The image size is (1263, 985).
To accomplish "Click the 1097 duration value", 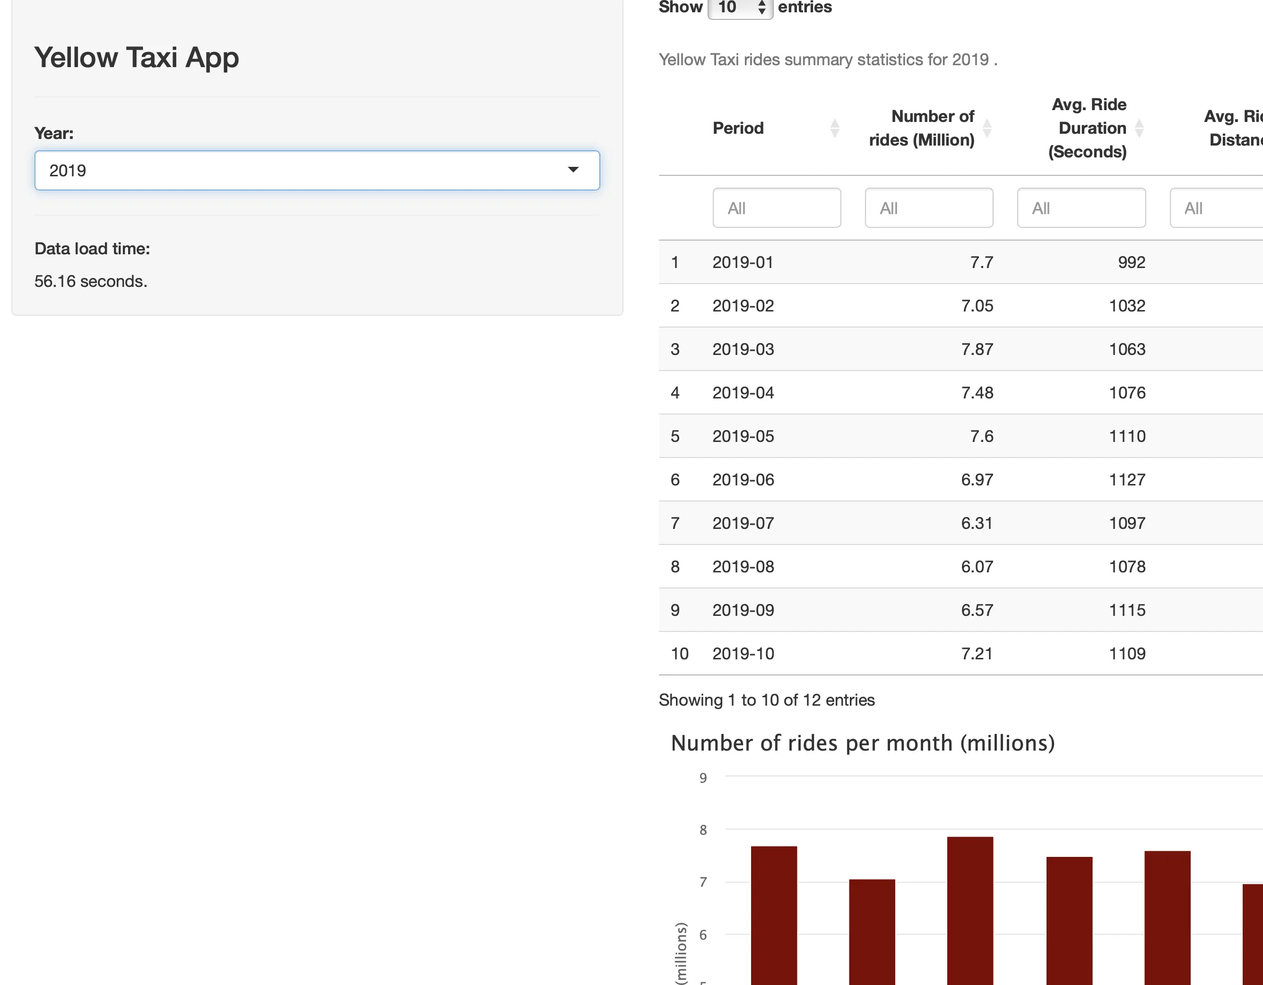I will click(1127, 523).
